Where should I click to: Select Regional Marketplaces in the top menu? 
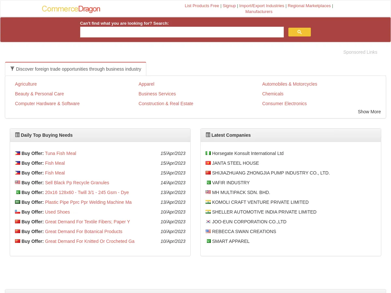tap(309, 6)
